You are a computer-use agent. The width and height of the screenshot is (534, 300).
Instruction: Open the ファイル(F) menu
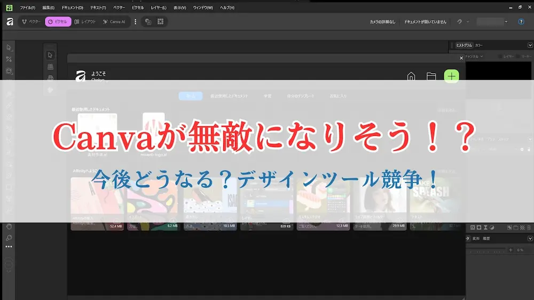[27, 7]
